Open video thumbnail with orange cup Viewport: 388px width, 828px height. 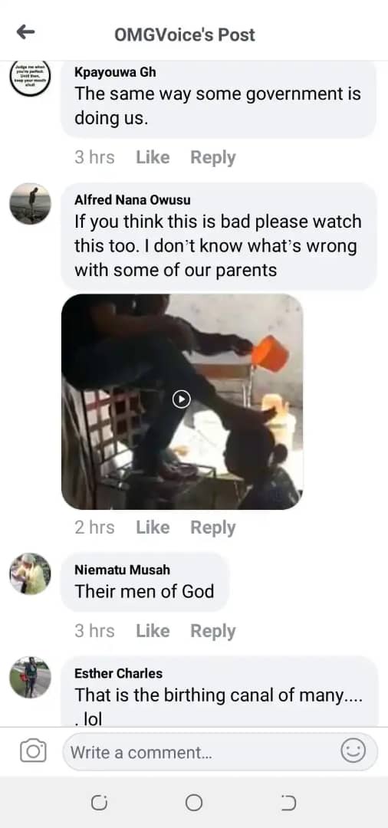tap(182, 401)
